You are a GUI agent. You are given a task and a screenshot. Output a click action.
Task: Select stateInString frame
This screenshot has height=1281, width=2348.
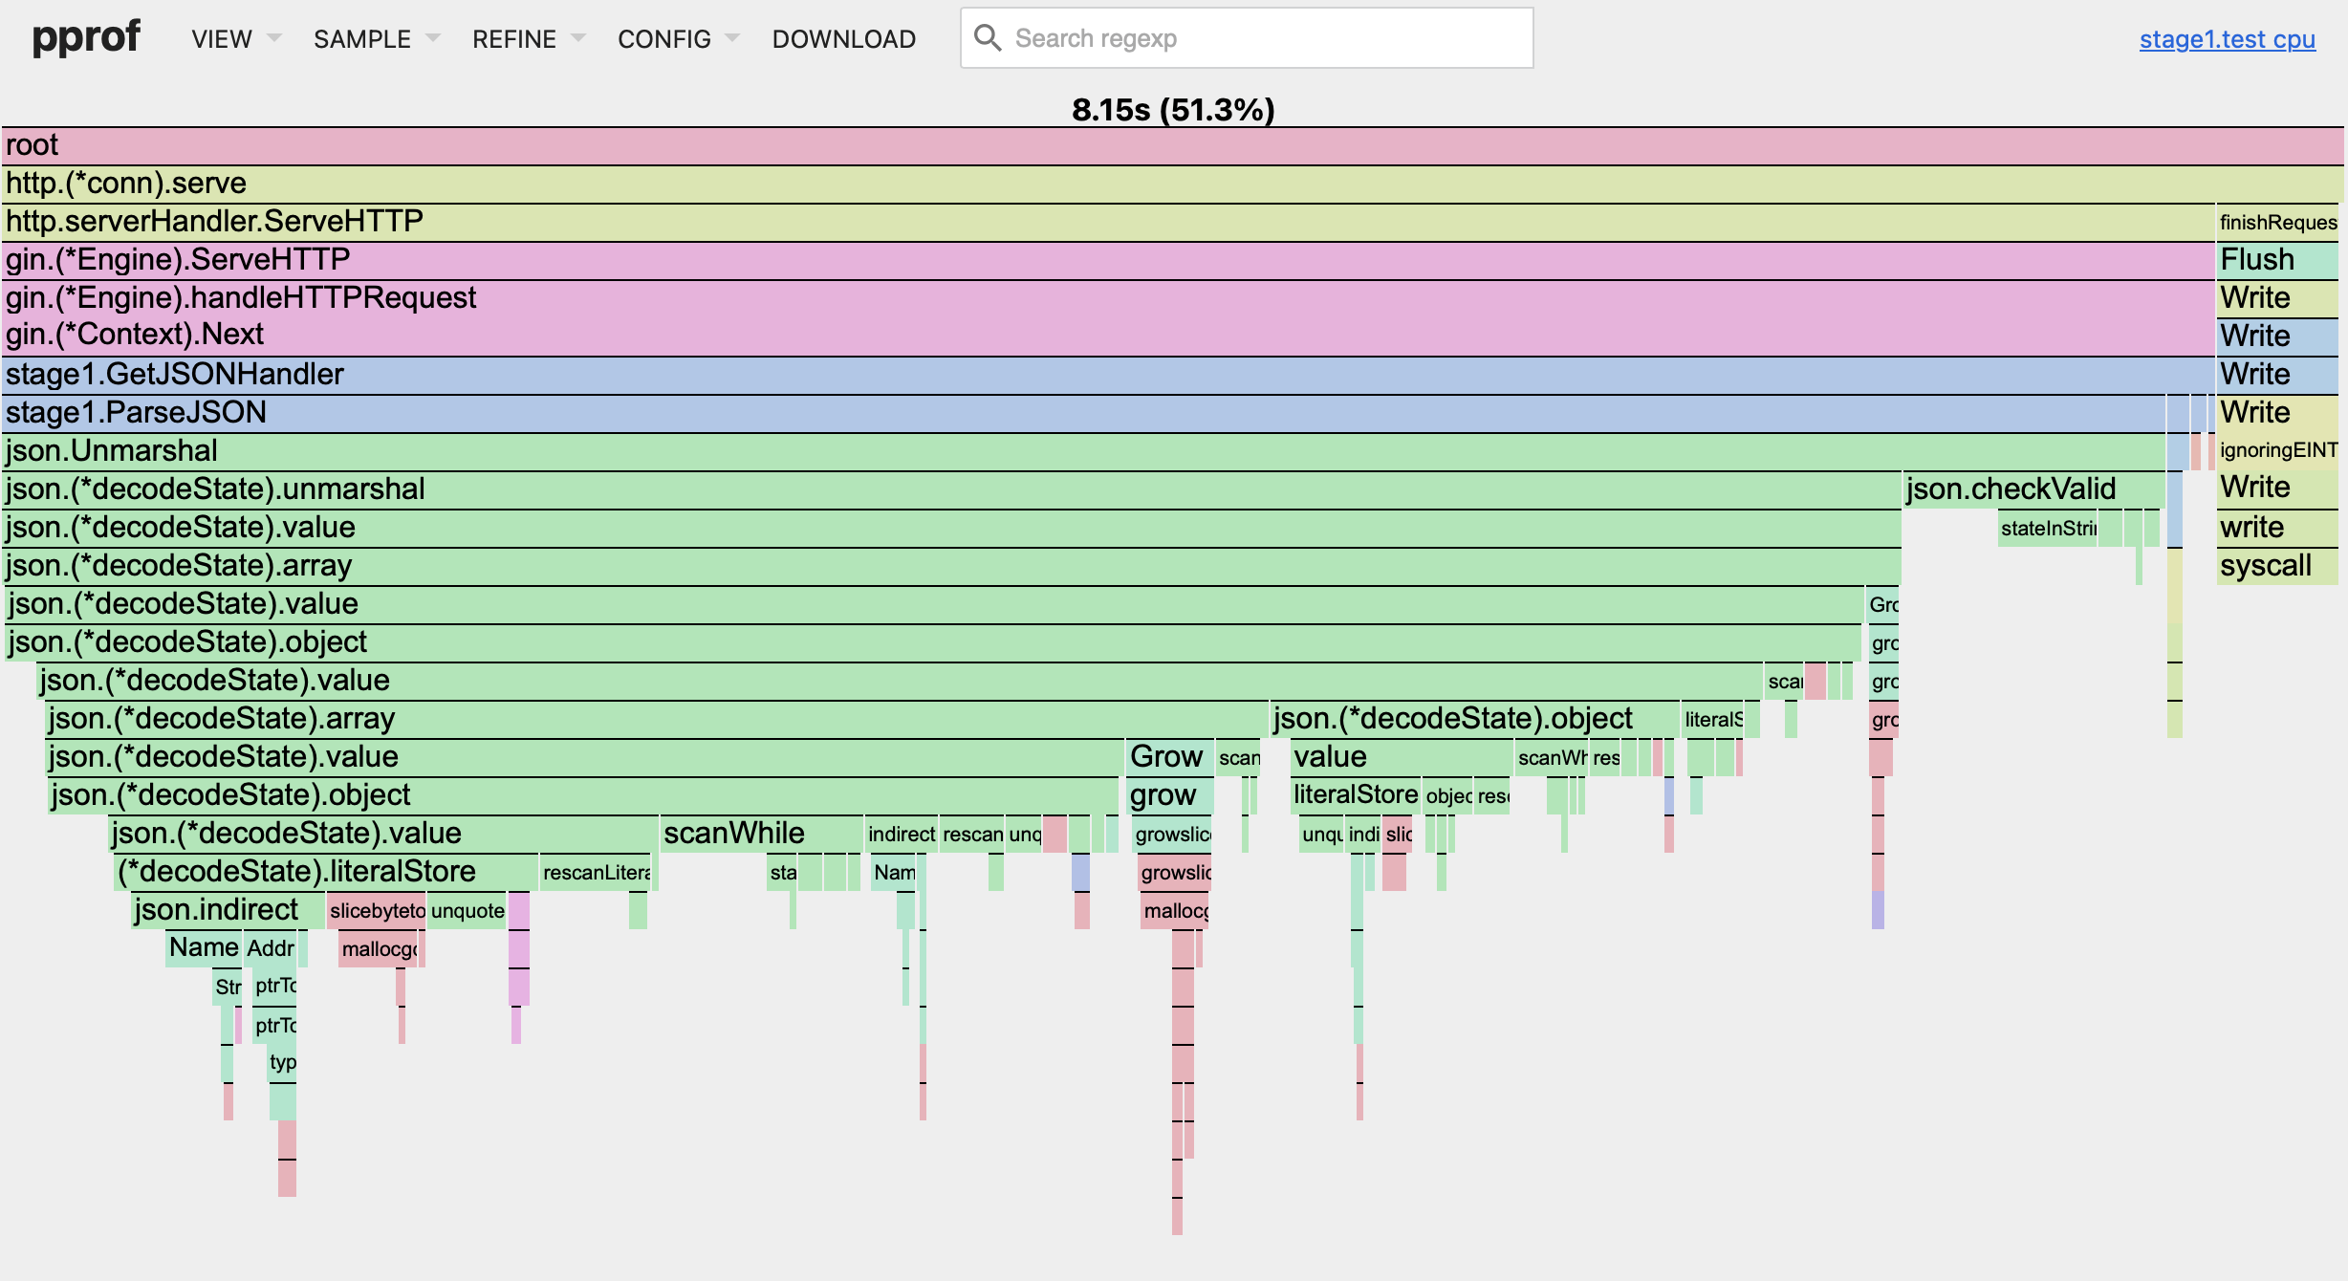2048,529
